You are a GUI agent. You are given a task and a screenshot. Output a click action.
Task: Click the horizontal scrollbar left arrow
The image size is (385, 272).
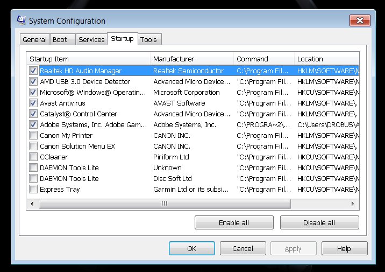point(32,204)
